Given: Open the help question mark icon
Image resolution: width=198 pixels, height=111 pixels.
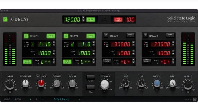Looking at the screenshot, I should point(195,99).
